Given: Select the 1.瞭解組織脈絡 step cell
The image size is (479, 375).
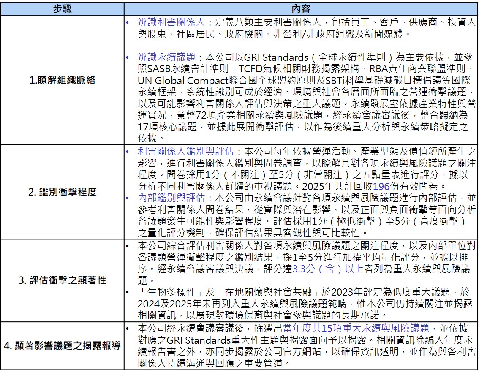Looking at the screenshot, I should [63, 80].
